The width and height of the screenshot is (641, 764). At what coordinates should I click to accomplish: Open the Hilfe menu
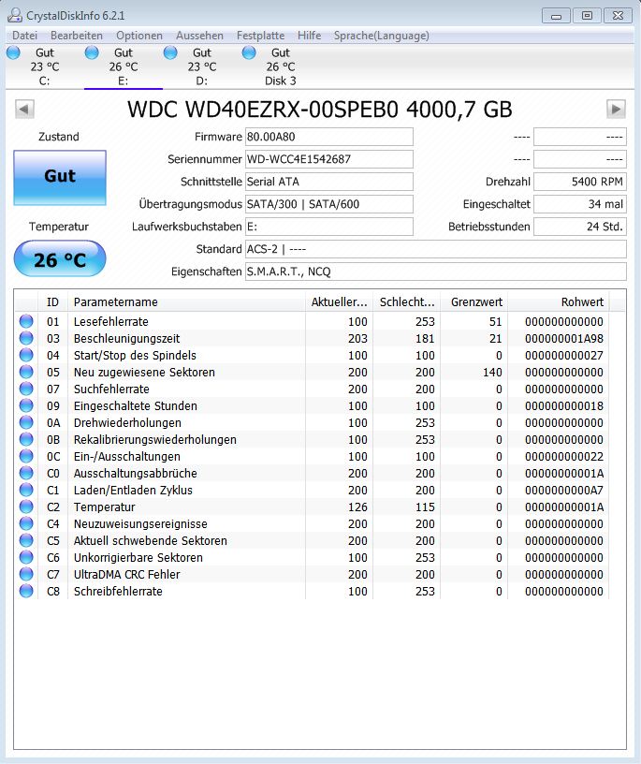click(310, 36)
